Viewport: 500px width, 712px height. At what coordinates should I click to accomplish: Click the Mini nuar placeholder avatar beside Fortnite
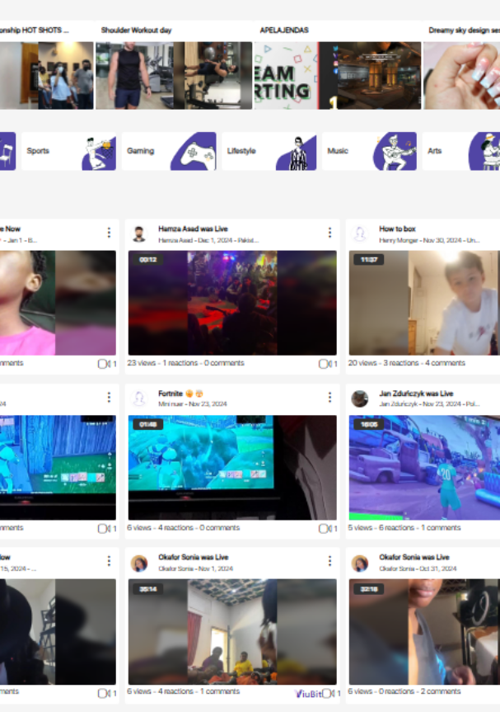tap(139, 398)
